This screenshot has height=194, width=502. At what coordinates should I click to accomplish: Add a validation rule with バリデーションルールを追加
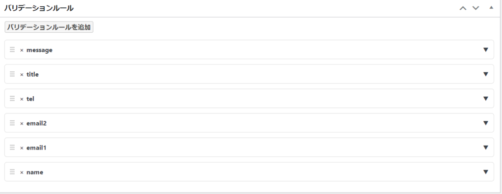click(x=49, y=27)
